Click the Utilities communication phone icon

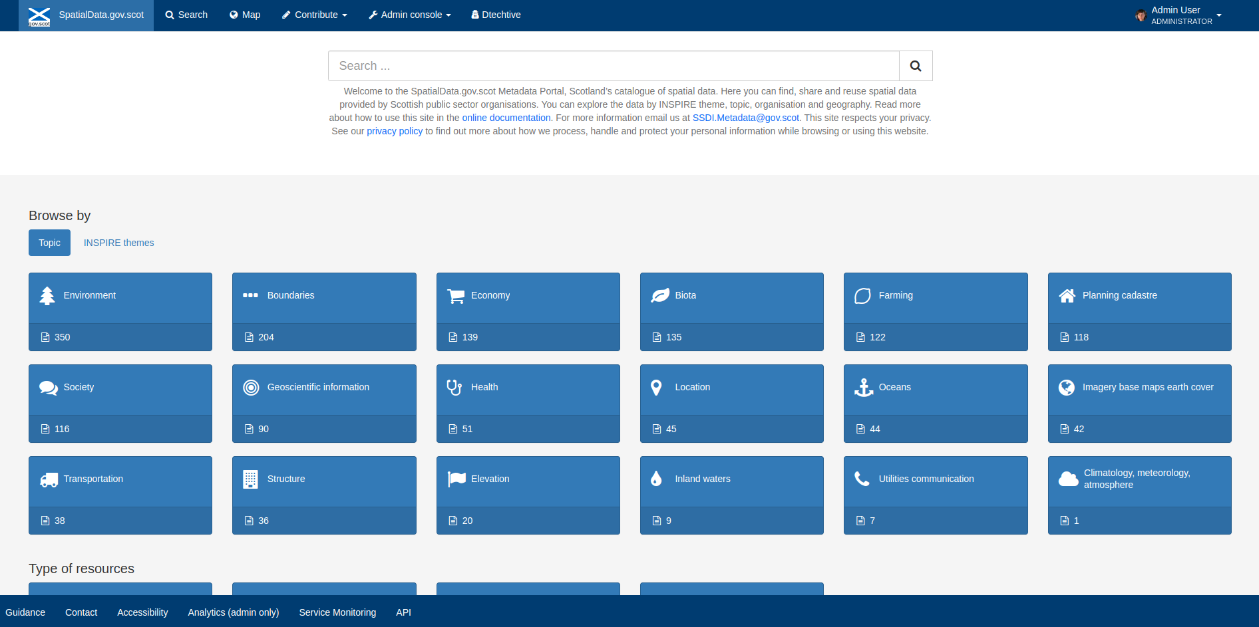click(862, 479)
